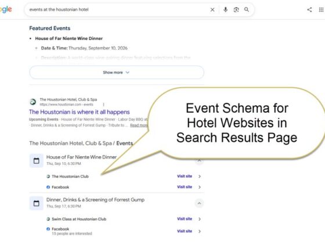
Task: Click Visit site for The Houstonian Club
Action: (185, 176)
